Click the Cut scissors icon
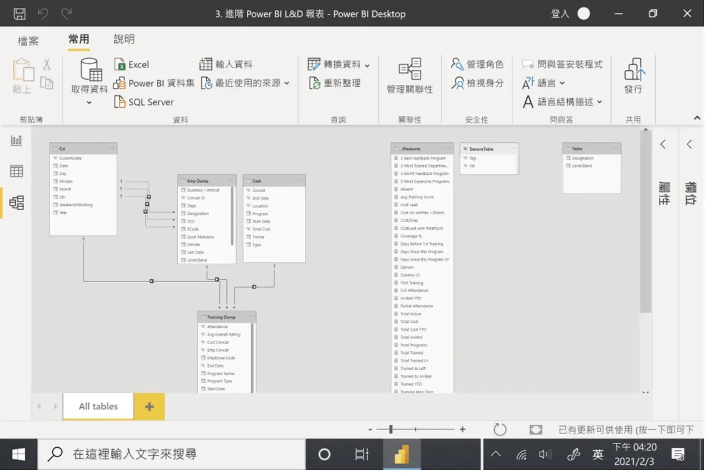This screenshot has height=473, width=707. coord(47,64)
